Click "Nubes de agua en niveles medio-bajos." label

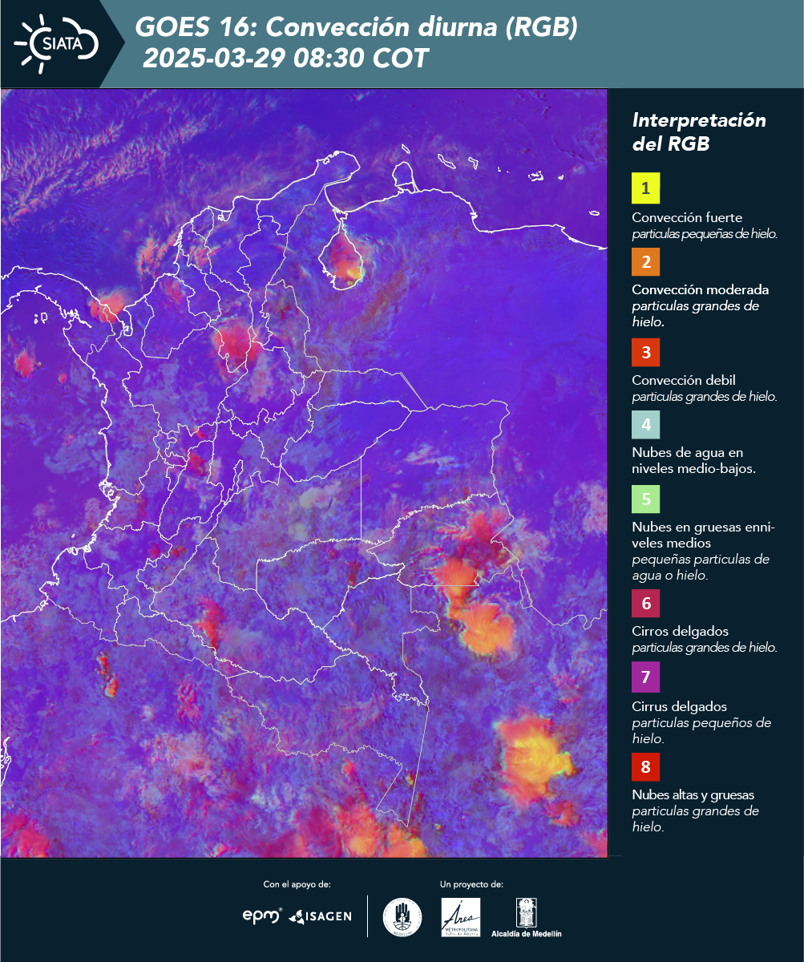693,460
